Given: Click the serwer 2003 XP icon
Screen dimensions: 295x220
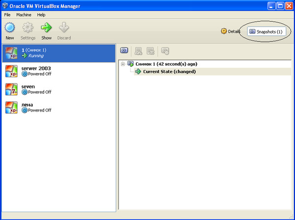Looking at the screenshot, I should (x=11, y=71).
